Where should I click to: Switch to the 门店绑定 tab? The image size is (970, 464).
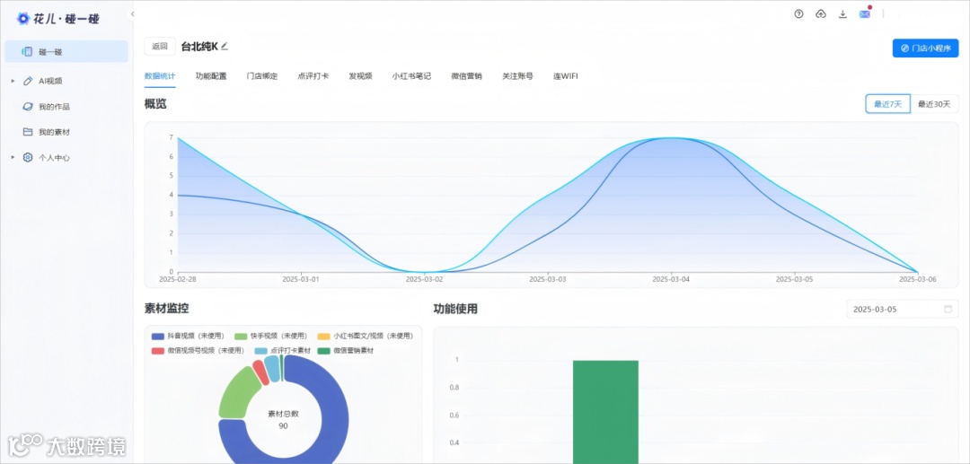pos(261,76)
